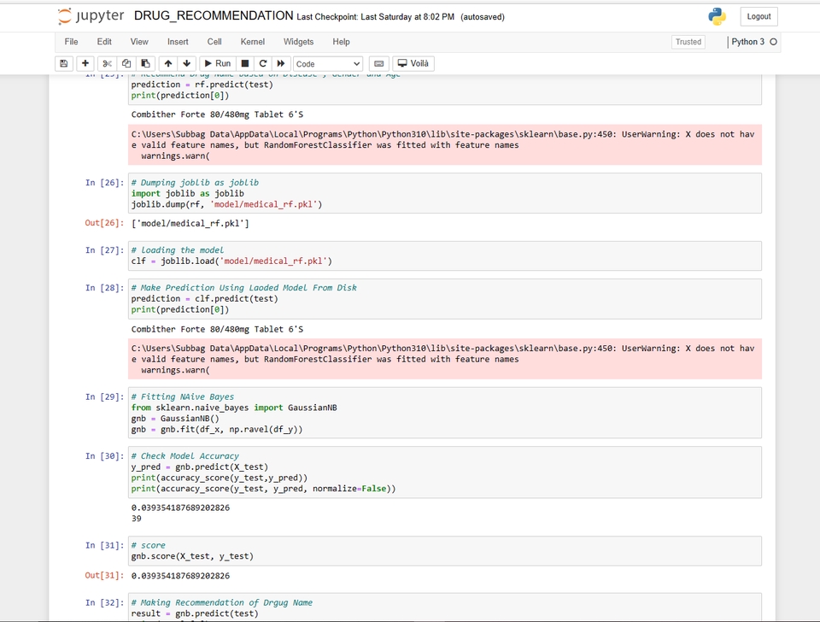Save and checkpoint the notebook
The width and height of the screenshot is (820, 622).
[63, 63]
